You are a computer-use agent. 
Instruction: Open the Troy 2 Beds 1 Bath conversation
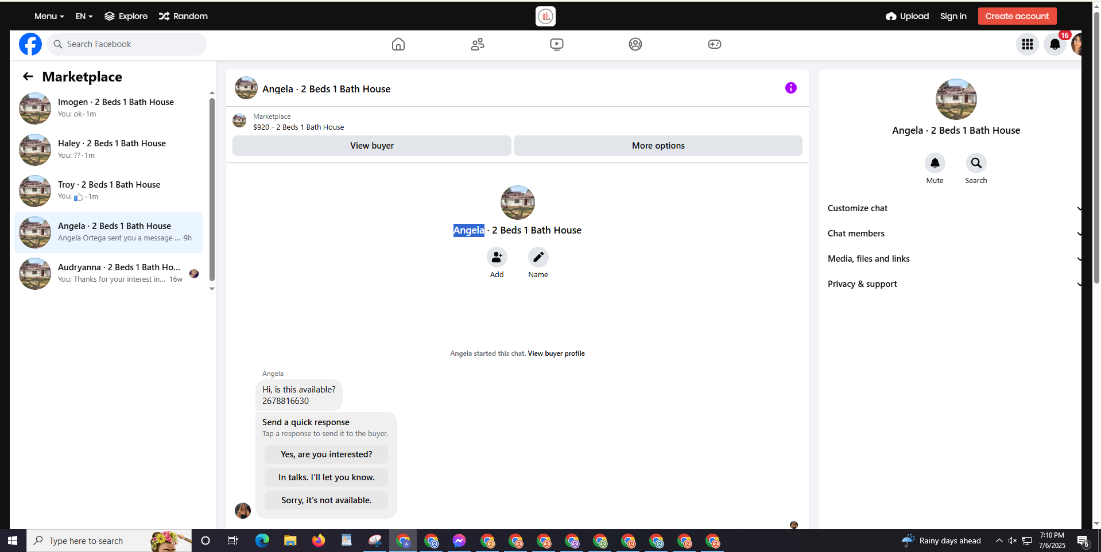[109, 191]
